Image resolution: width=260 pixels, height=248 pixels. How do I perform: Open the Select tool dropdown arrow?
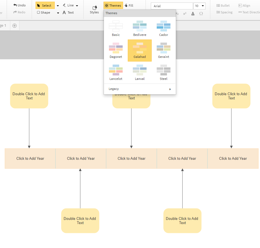point(57,5)
